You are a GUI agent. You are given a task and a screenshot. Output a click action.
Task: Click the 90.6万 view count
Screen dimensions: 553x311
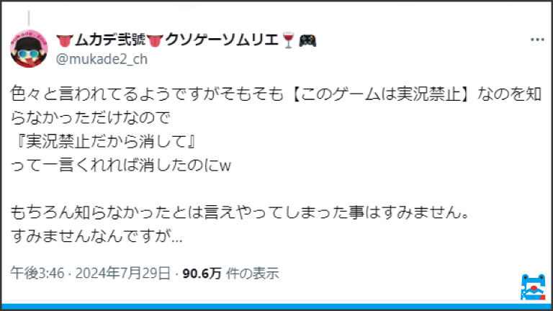(202, 274)
